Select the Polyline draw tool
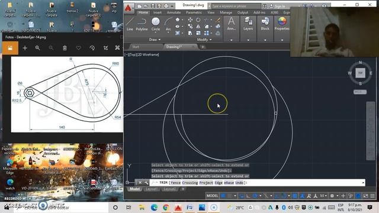Screen dimensions: 379x213 142,24
